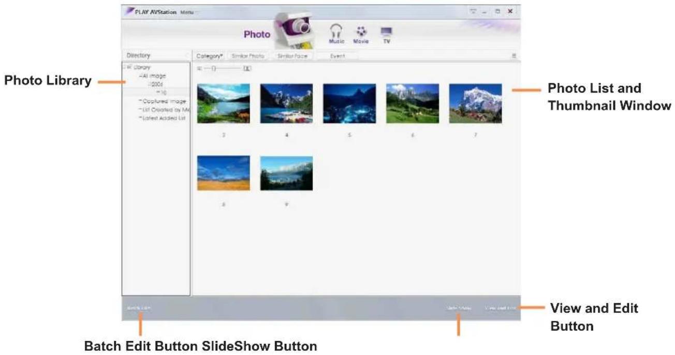Select photo thumbnail numbered 9
Image resolution: width=675 pixels, height=355 pixels.
286,173
